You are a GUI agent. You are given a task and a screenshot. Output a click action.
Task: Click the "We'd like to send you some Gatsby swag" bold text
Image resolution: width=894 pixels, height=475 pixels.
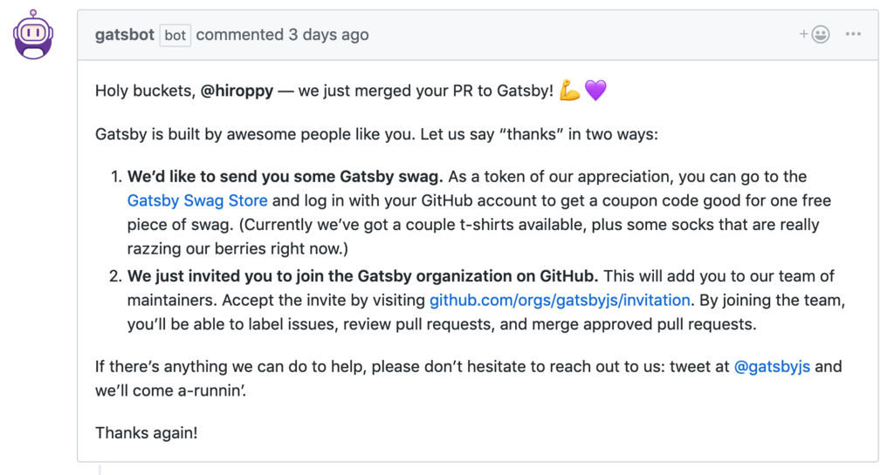(x=285, y=177)
